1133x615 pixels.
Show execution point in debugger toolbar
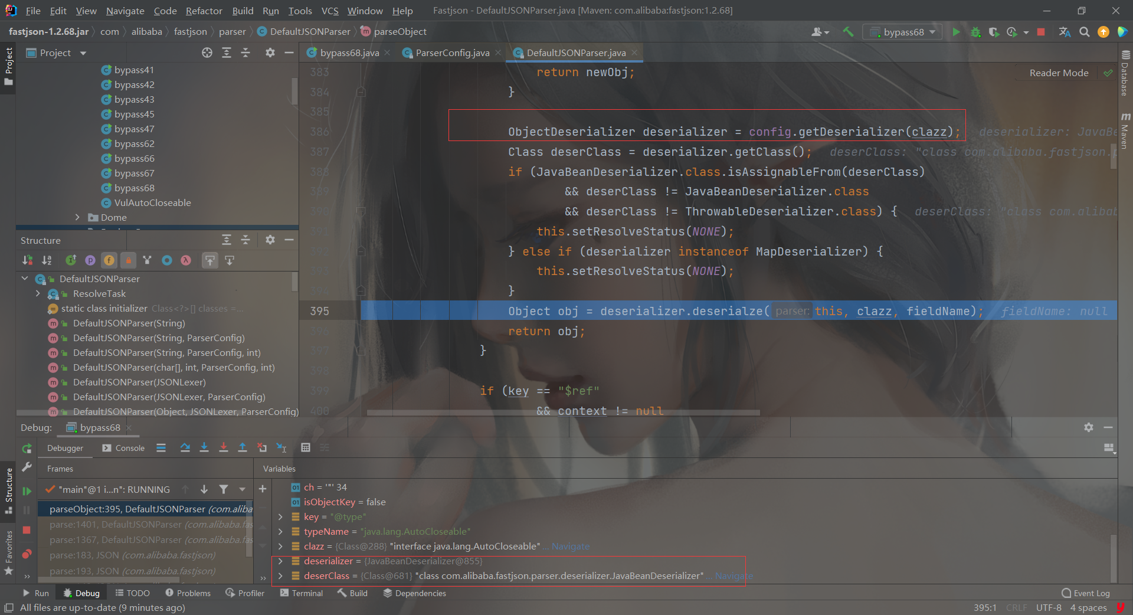[161, 448]
